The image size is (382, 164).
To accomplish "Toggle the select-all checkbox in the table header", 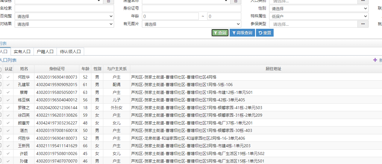I will point(0,69).
